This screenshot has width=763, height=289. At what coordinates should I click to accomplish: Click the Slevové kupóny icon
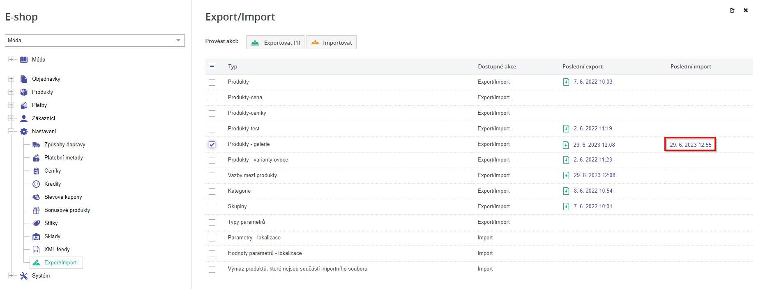tap(36, 197)
